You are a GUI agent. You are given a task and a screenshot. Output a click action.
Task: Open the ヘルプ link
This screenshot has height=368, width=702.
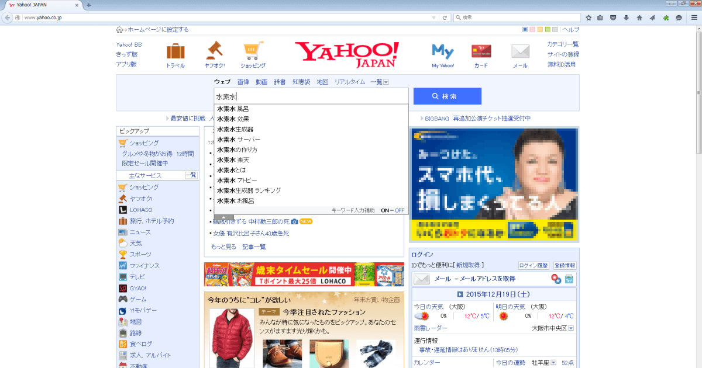571,30
